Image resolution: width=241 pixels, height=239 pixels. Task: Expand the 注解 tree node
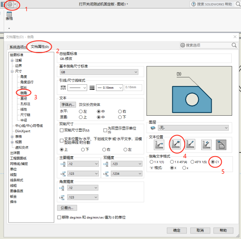[12, 60]
